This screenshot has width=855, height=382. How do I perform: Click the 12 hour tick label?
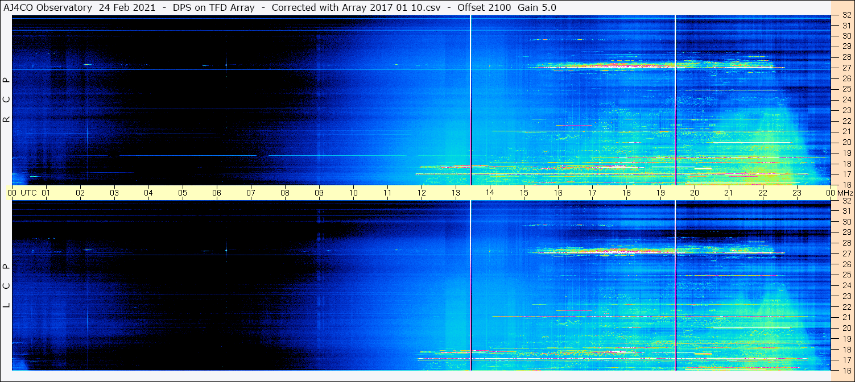pyautogui.click(x=422, y=193)
